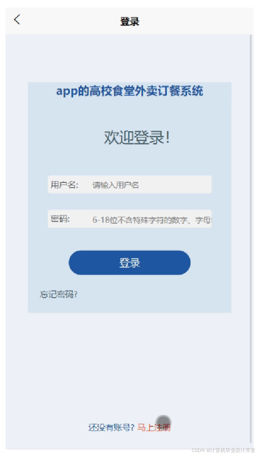Click blank area inside the light-blue login card
The image size is (257, 456).
tap(130, 162)
